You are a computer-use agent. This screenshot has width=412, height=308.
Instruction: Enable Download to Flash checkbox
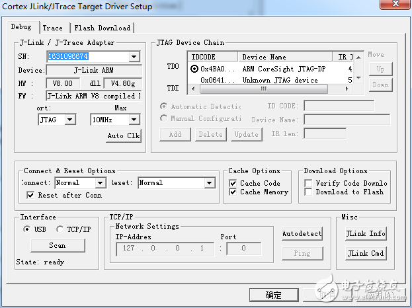point(308,192)
